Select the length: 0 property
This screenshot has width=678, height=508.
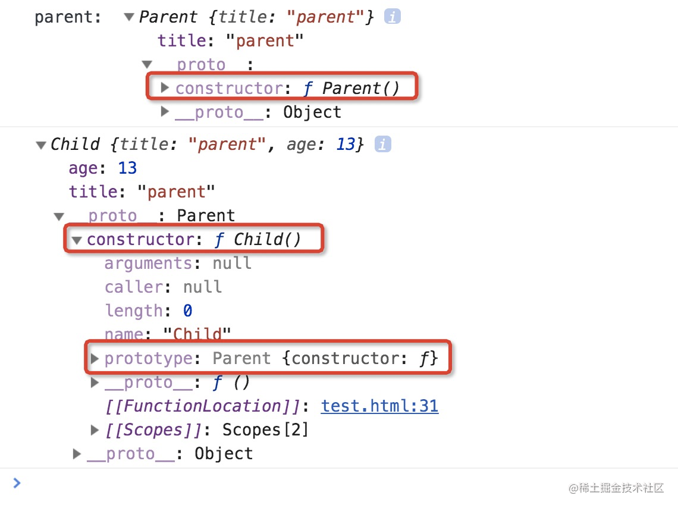pos(149,311)
